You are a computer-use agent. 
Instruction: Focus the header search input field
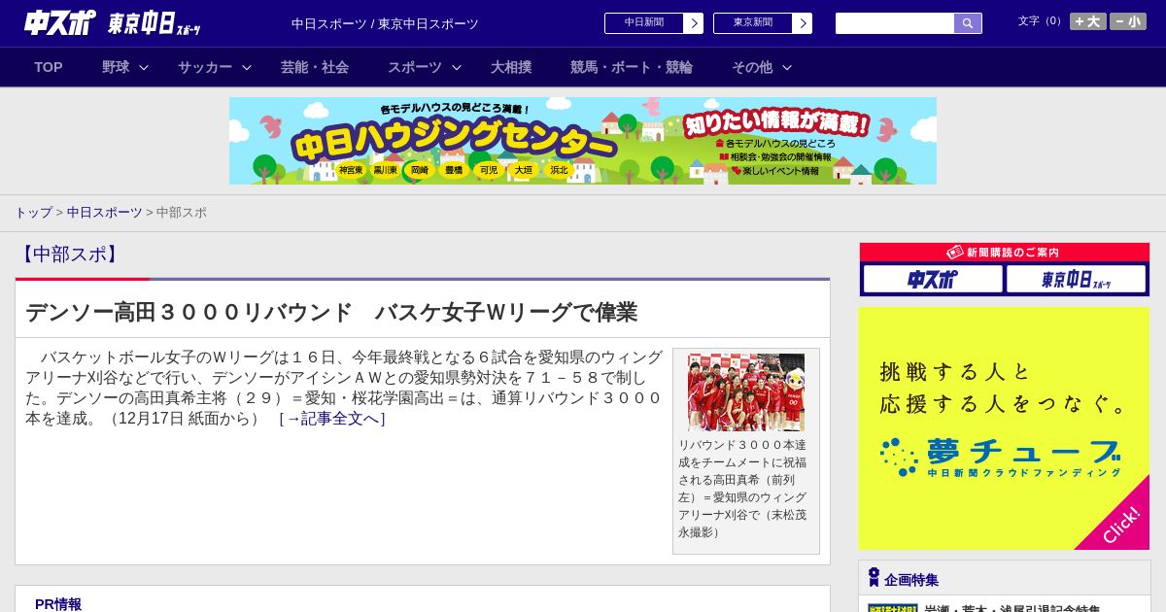[x=895, y=23]
